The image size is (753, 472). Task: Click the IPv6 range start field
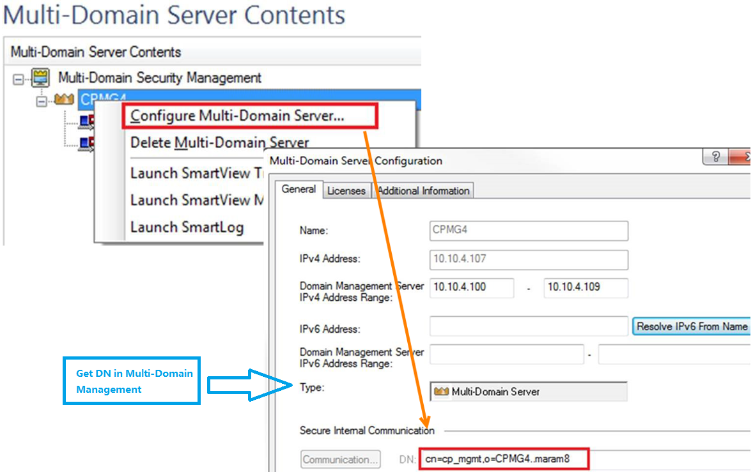coord(507,354)
